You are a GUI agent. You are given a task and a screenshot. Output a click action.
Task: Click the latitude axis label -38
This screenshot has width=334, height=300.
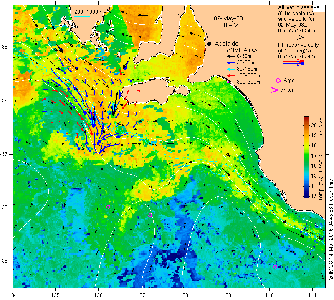tap(4, 207)
